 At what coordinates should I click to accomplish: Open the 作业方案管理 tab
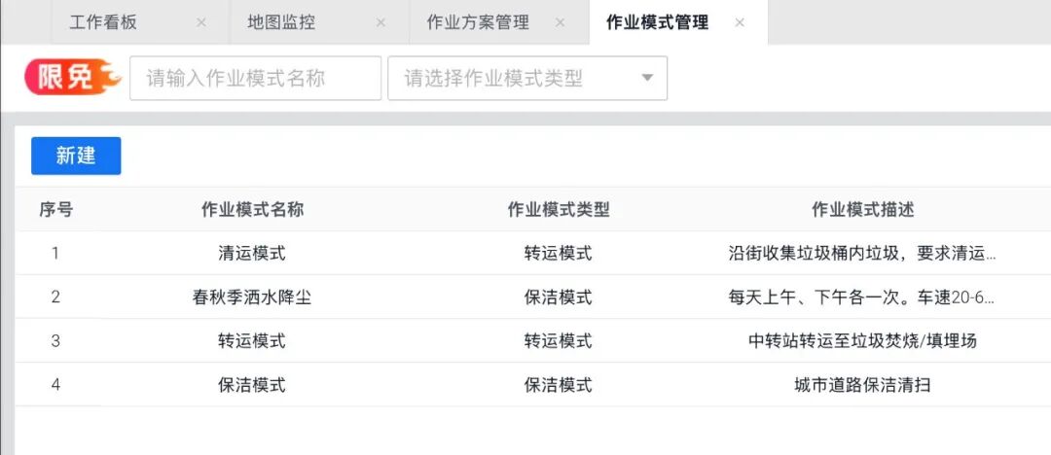[477, 23]
